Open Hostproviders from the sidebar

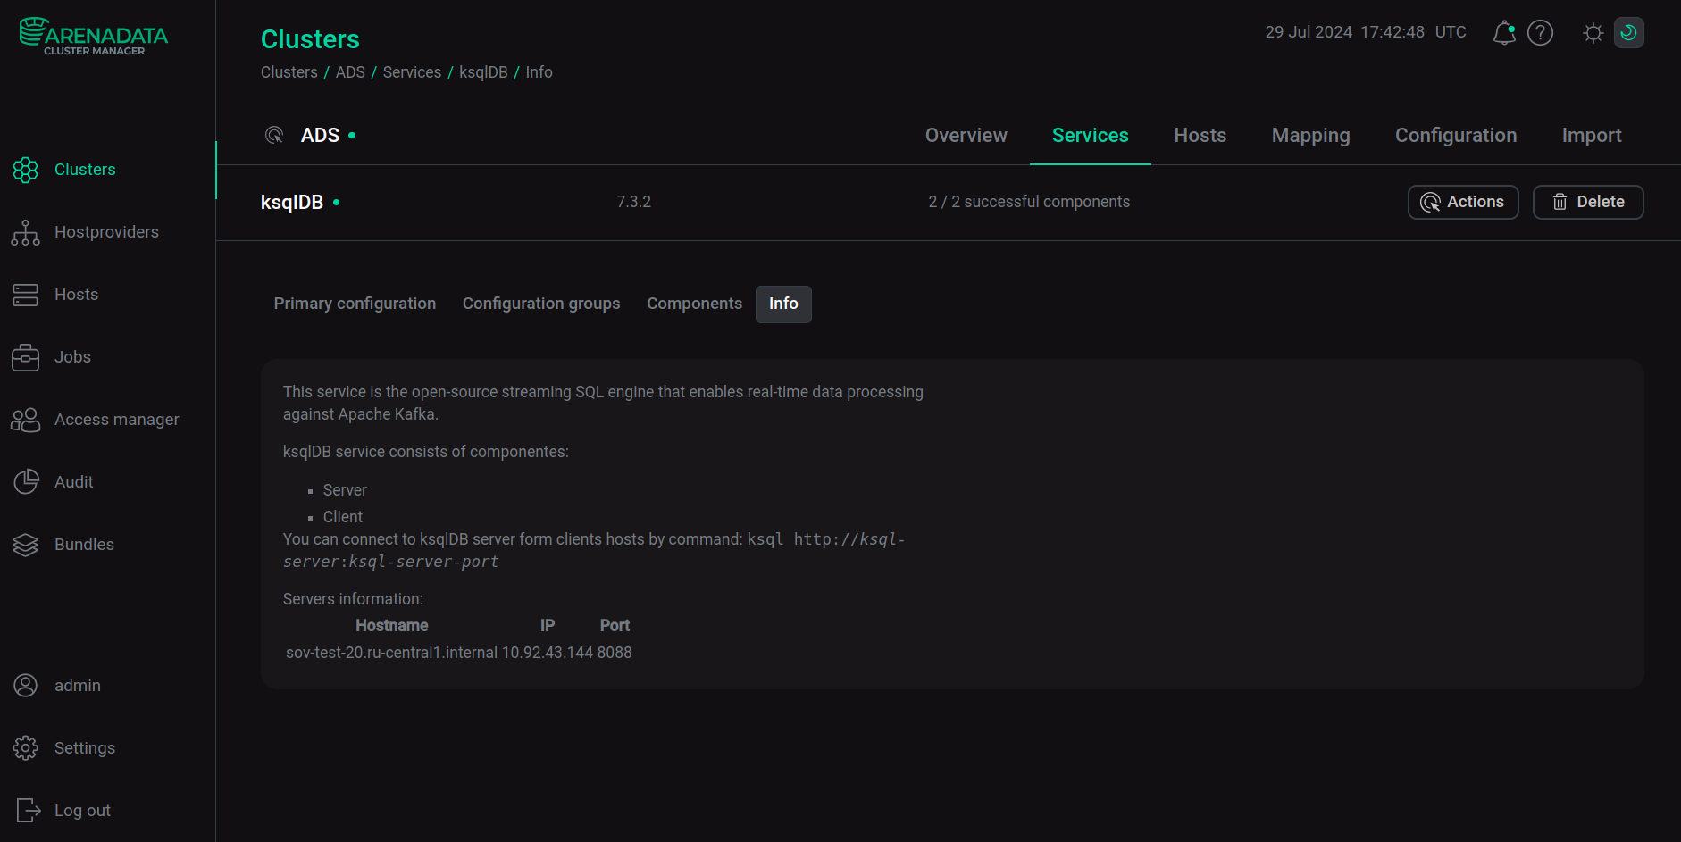[106, 232]
